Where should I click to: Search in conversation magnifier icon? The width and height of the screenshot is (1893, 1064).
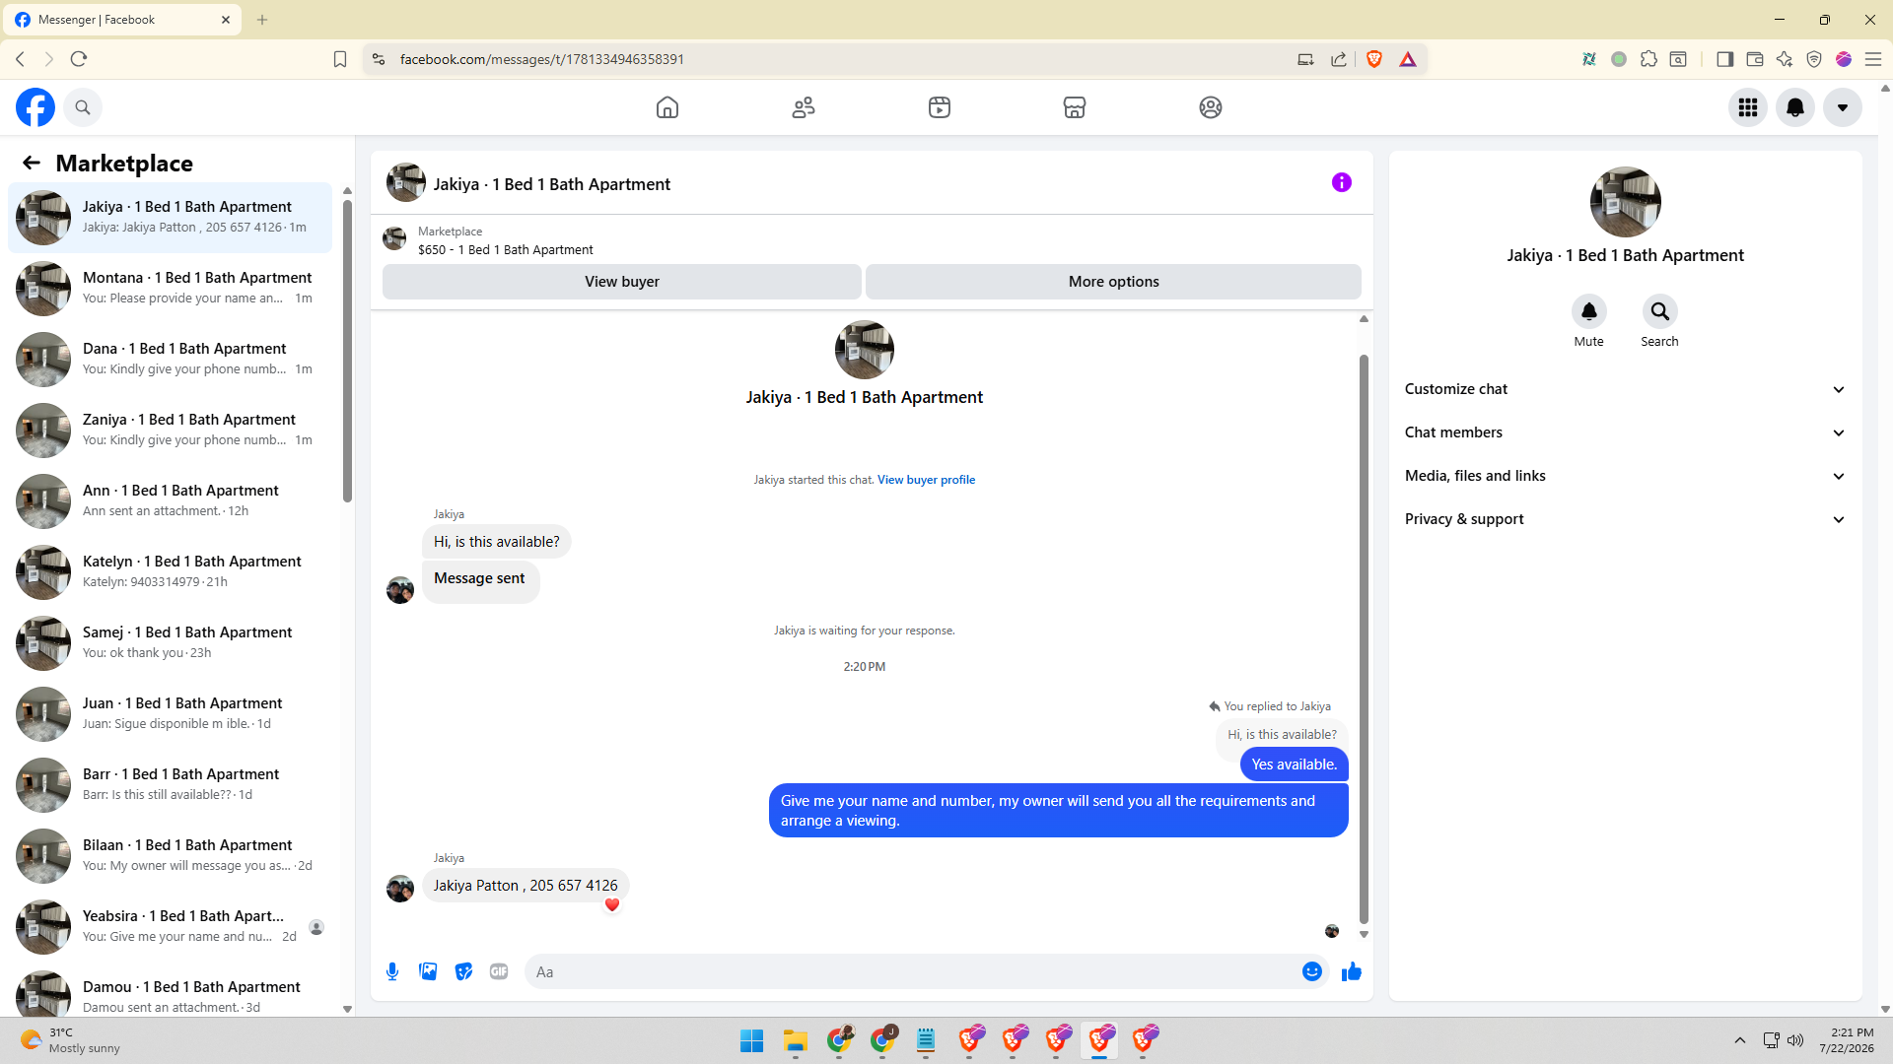pos(1660,311)
